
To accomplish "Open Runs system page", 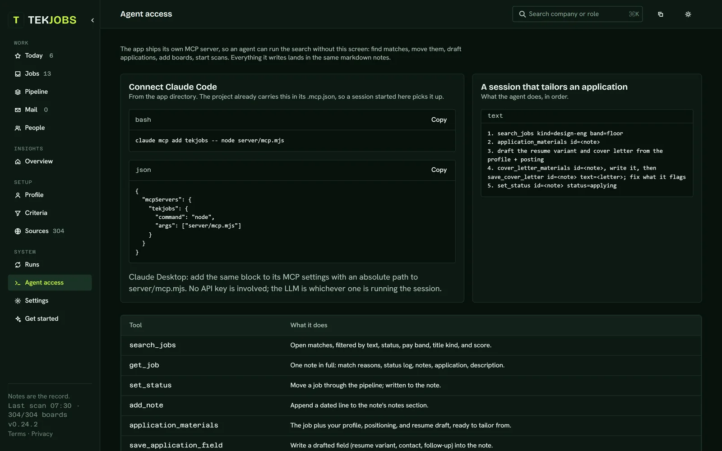I will tap(50, 264).
